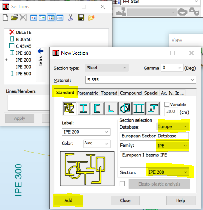Click the New section definition icon in Sections
The image size is (203, 210).
5,18
